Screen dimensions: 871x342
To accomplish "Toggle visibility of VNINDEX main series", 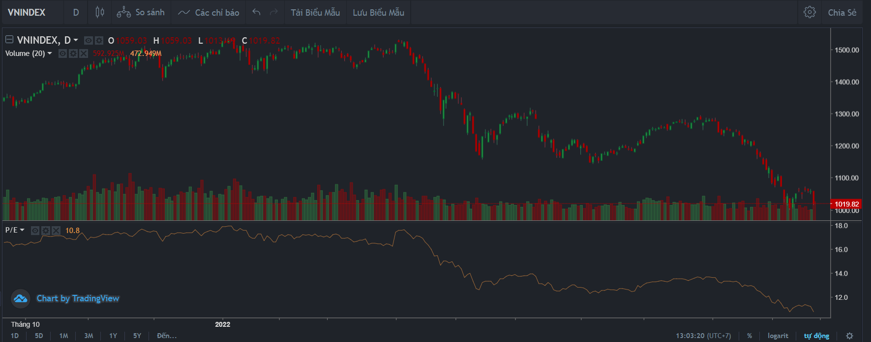I will pyautogui.click(x=89, y=41).
